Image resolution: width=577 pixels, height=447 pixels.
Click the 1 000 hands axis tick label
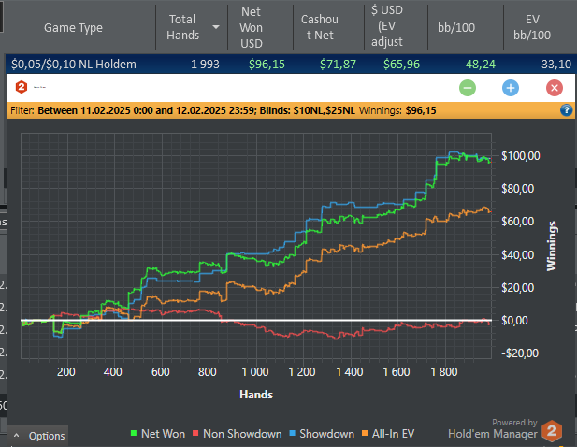255,372
